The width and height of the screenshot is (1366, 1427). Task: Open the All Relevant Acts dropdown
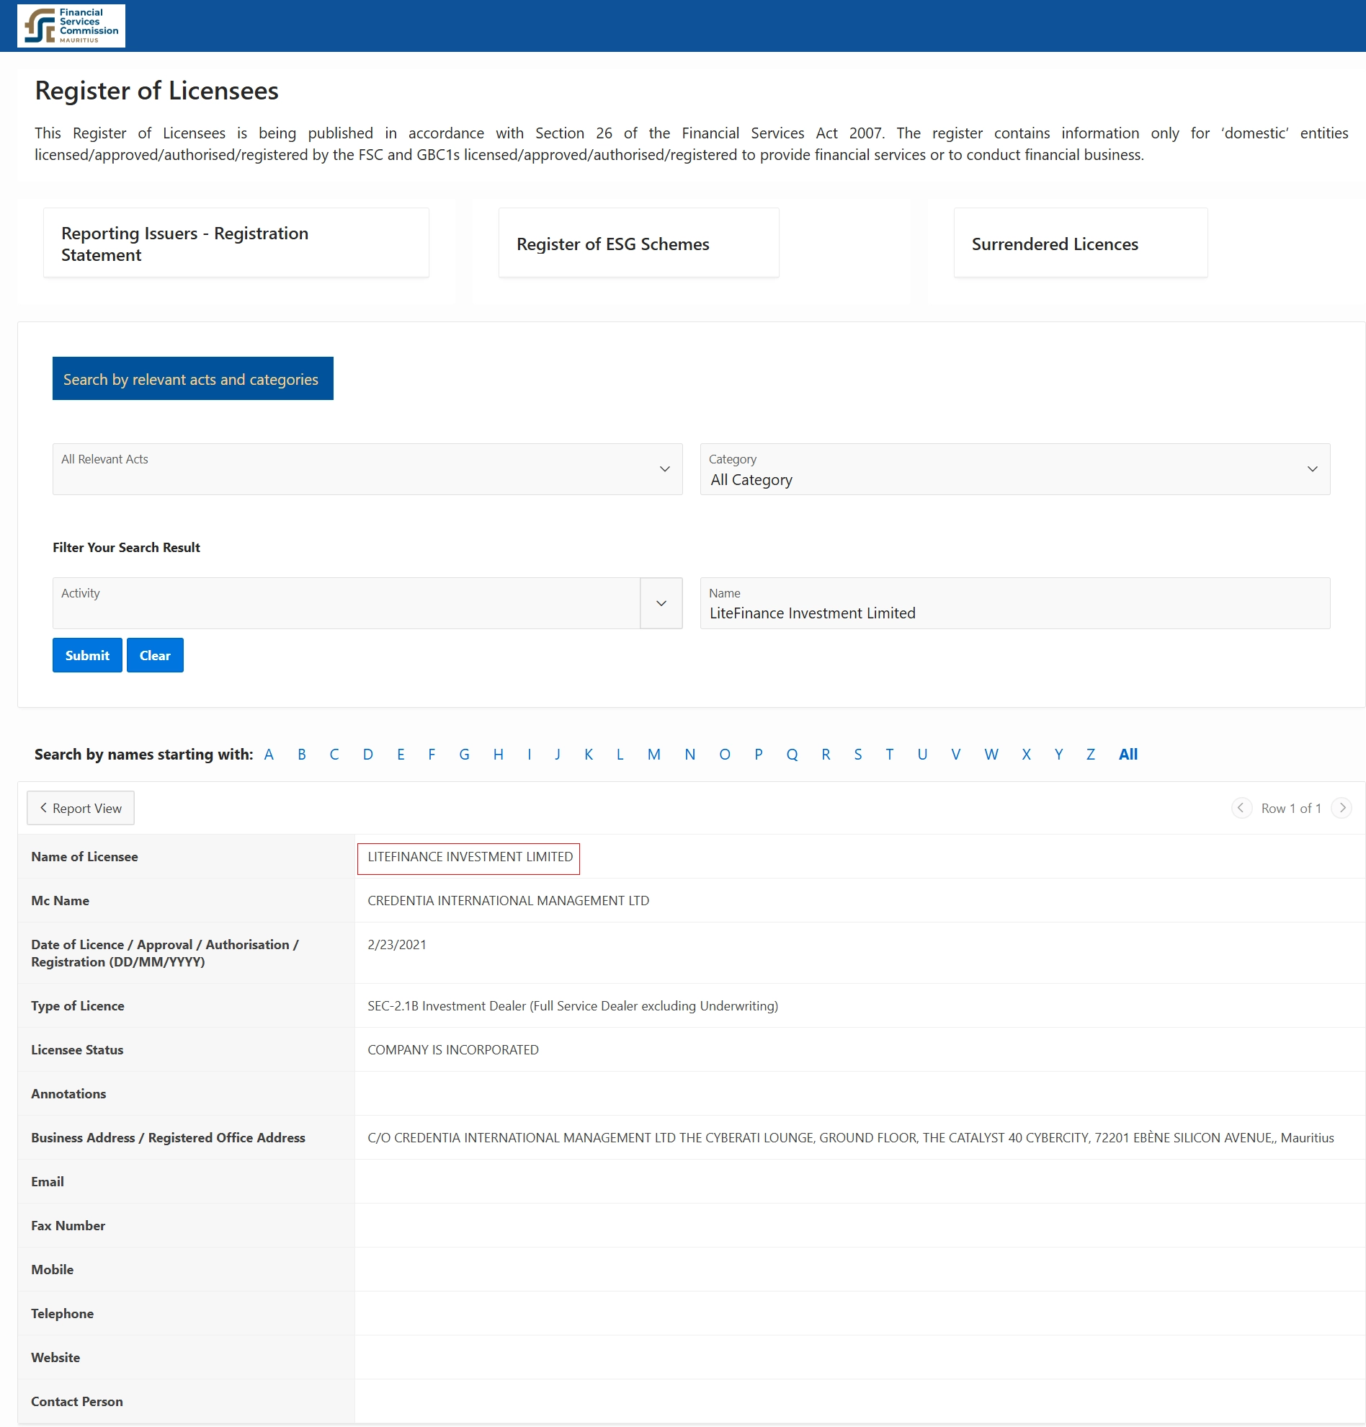(x=367, y=469)
